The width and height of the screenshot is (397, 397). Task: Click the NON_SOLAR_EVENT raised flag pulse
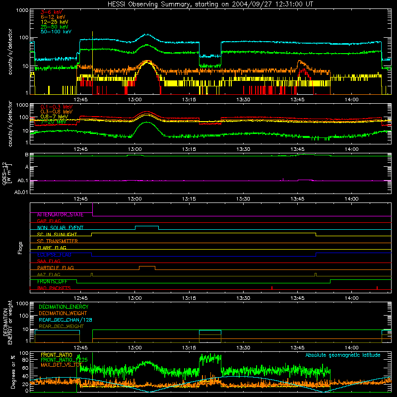147,228
